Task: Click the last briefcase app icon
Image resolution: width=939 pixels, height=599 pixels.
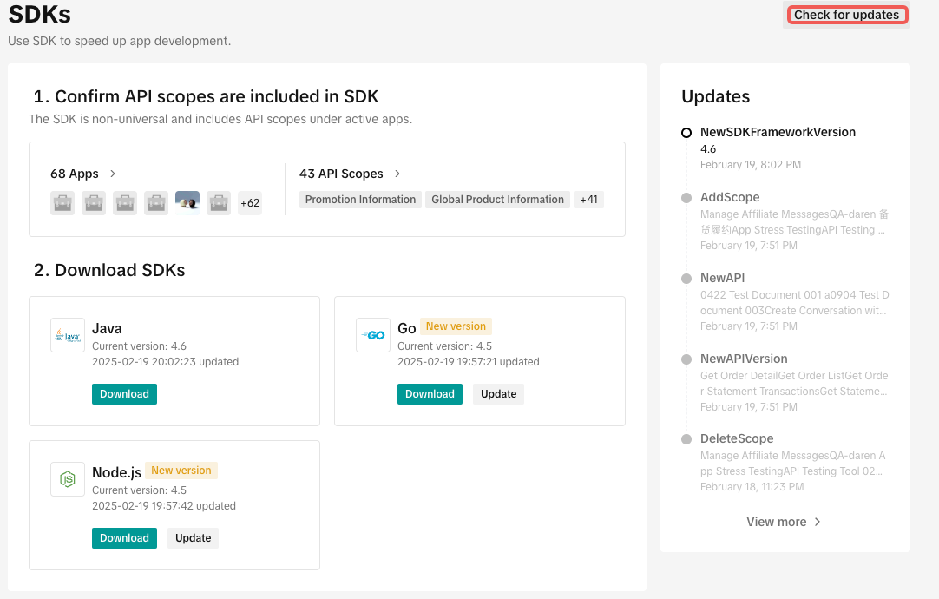Action: point(219,203)
